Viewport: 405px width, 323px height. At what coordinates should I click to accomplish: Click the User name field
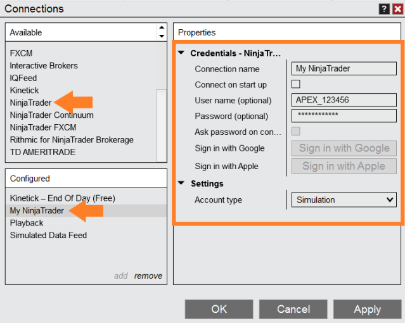pyautogui.click(x=344, y=100)
